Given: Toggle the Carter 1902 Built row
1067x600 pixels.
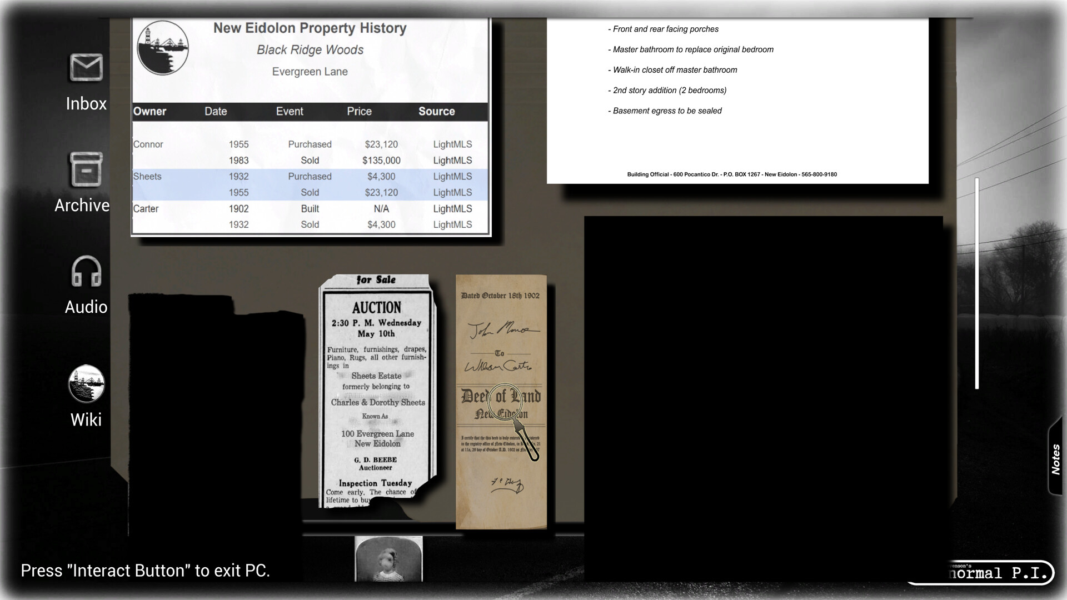Looking at the screenshot, I should pyautogui.click(x=306, y=209).
